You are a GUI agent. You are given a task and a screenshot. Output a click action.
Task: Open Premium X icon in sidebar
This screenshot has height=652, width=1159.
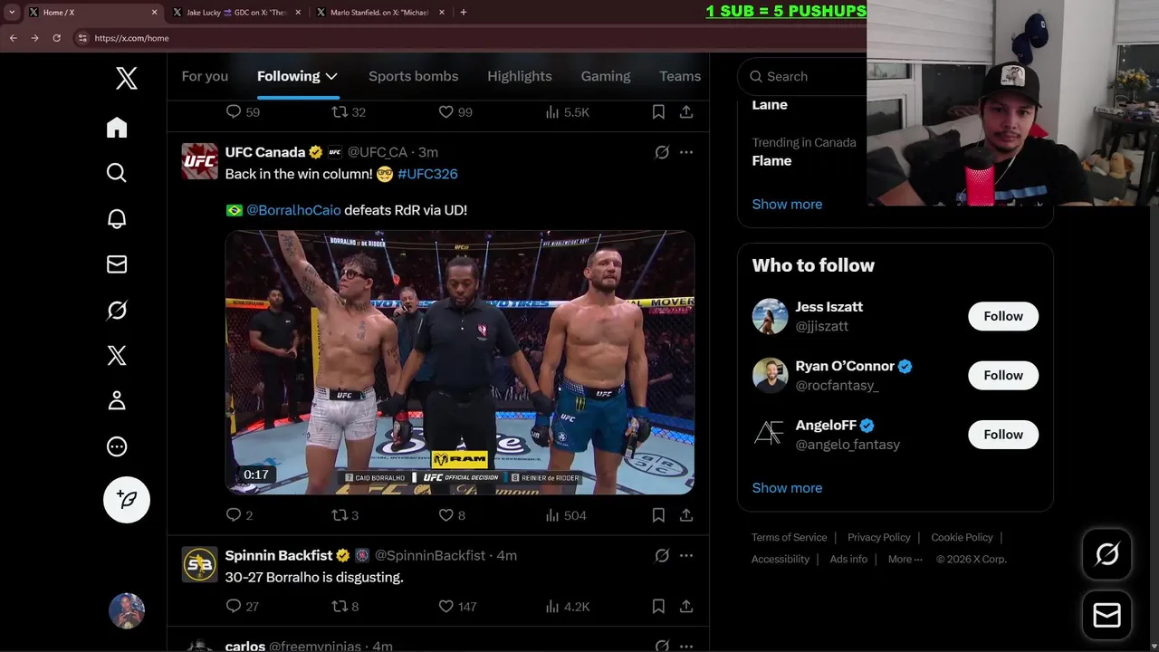pyautogui.click(x=117, y=355)
